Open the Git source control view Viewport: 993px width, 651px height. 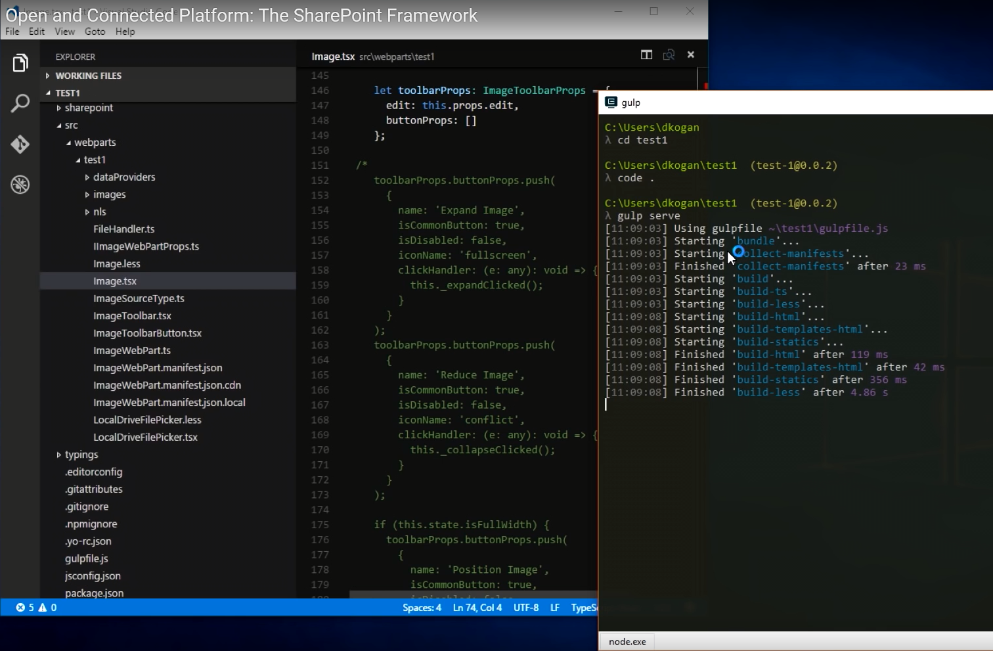point(20,144)
